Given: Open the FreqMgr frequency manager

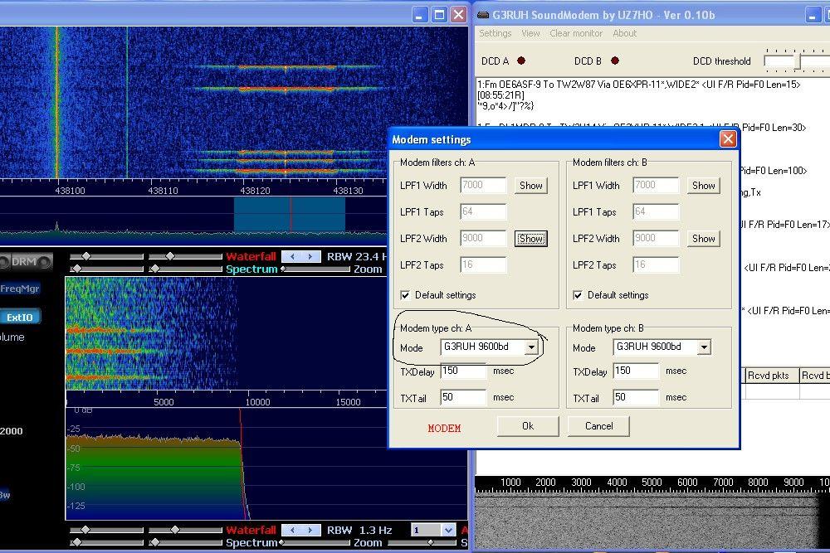Looking at the screenshot, I should click(20, 289).
